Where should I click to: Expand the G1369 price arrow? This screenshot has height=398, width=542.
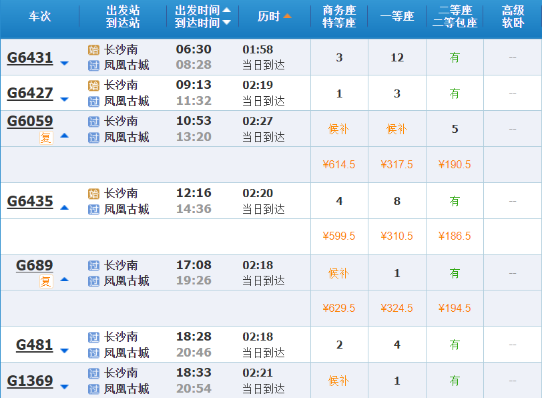click(64, 387)
